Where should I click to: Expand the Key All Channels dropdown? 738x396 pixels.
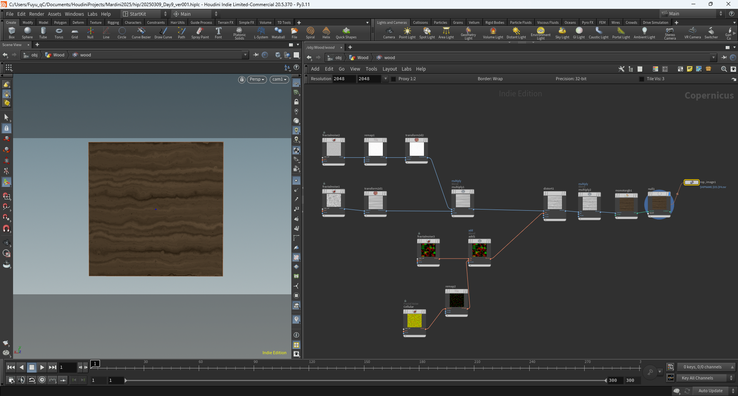tap(706, 378)
